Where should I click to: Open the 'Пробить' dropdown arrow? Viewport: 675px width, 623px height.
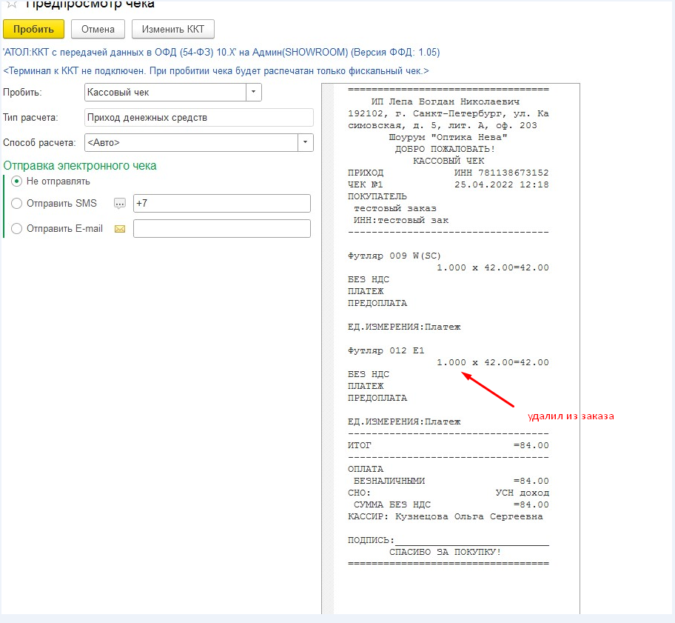(x=254, y=93)
